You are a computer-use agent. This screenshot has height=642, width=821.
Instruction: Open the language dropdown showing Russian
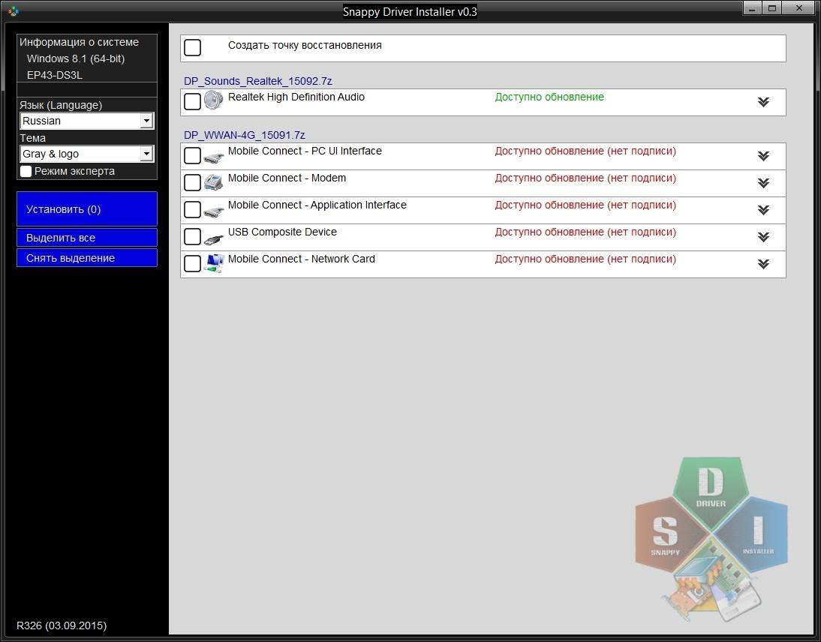point(87,121)
